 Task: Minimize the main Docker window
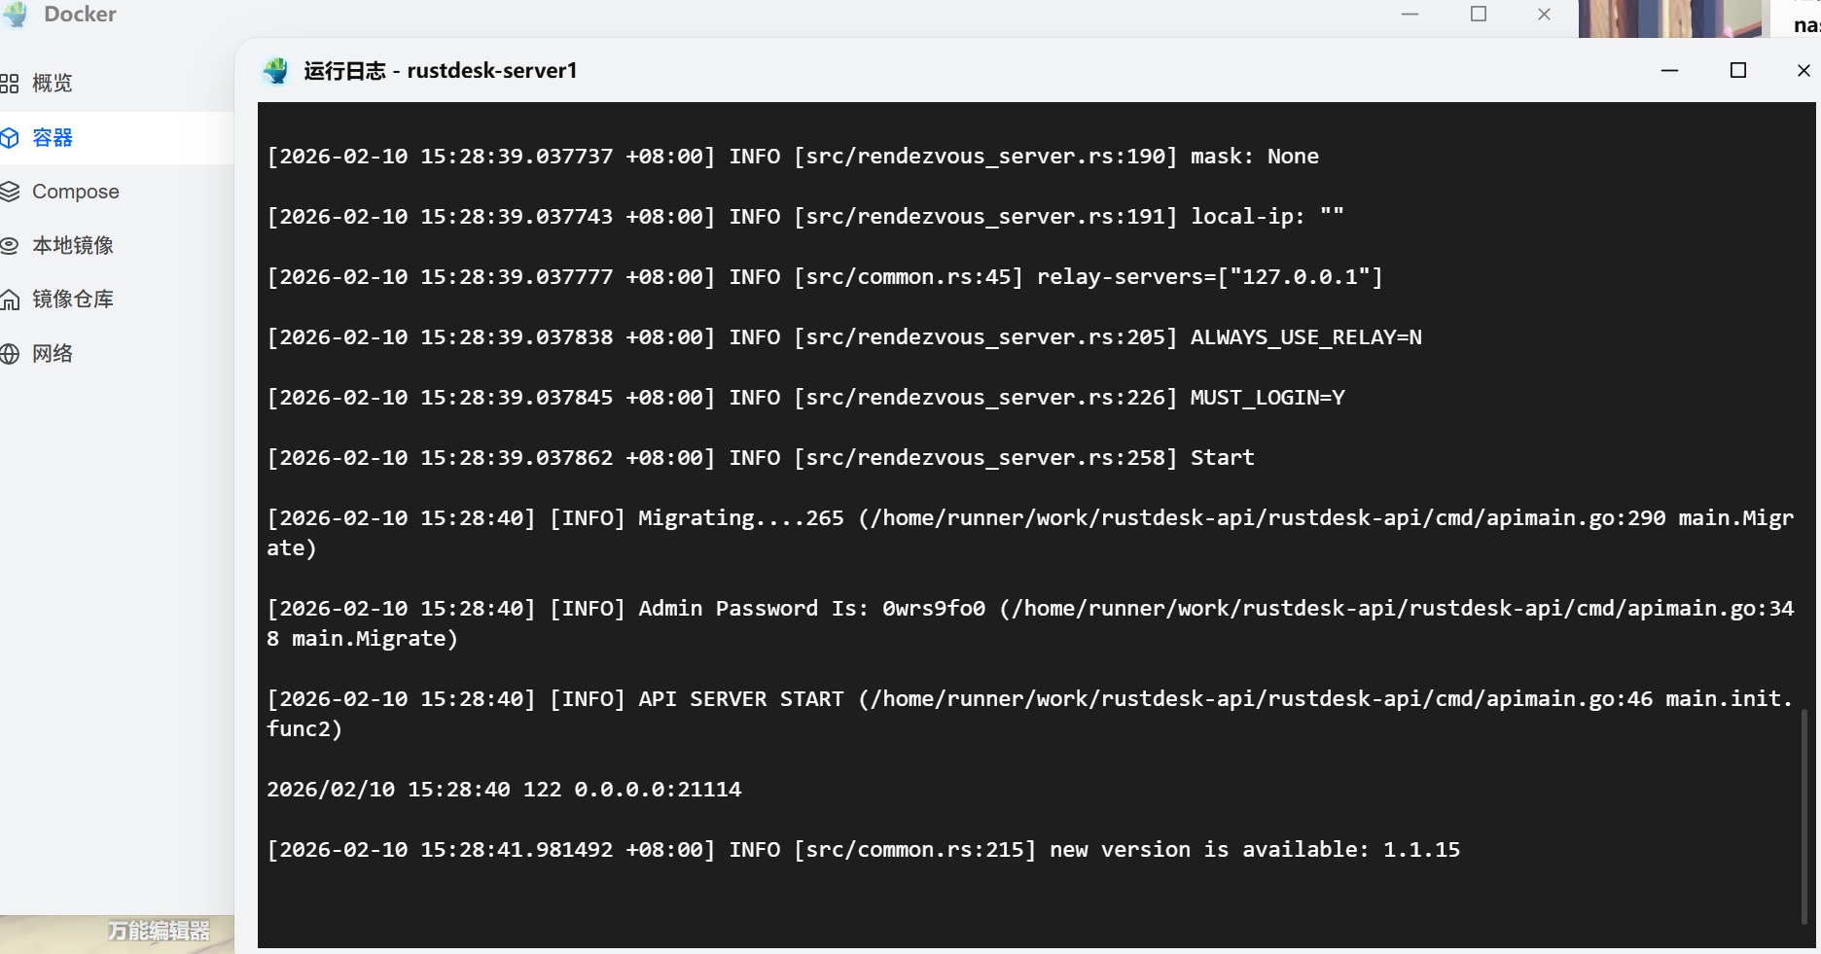pos(1410,15)
